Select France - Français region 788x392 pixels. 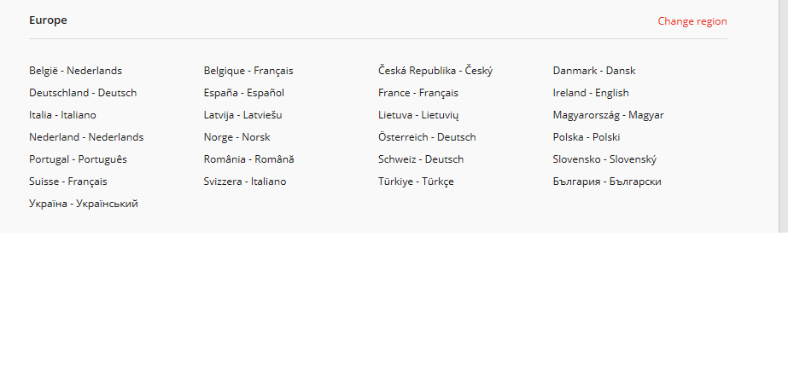(417, 93)
